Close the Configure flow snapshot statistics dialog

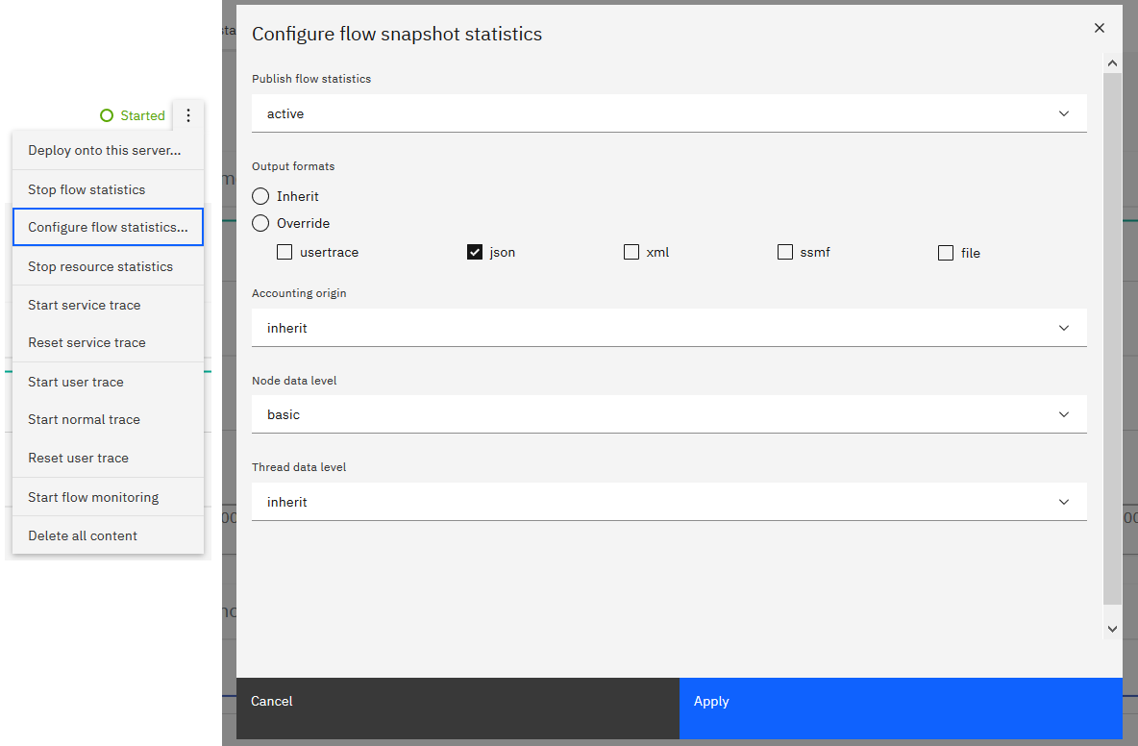pyautogui.click(x=1099, y=28)
